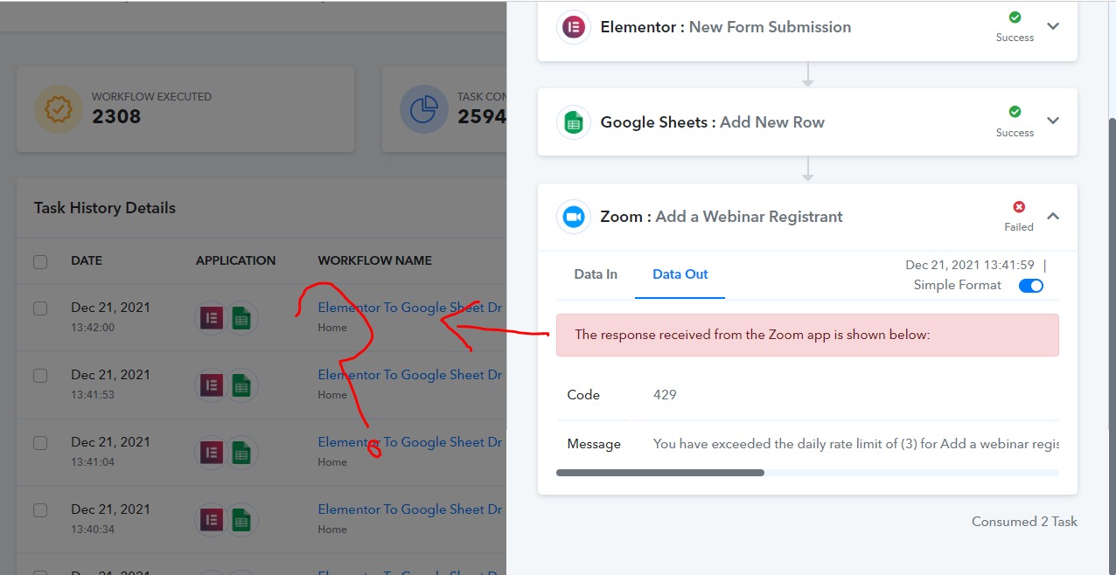Collapse the Zoom Add a Webinar Registrant step
The width and height of the screenshot is (1116, 575).
tap(1053, 216)
